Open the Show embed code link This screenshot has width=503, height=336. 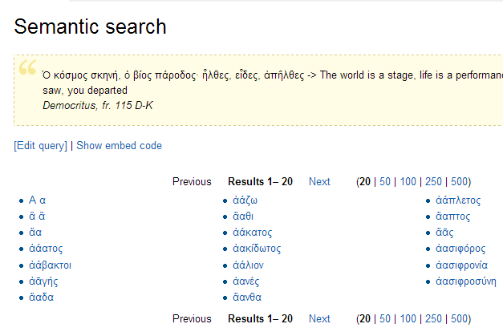pos(119,146)
